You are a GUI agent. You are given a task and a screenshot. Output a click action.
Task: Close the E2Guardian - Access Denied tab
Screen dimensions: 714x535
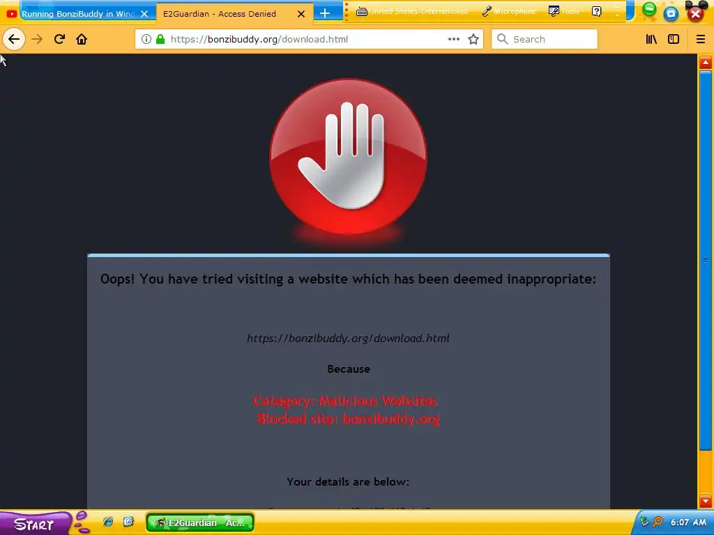pyautogui.click(x=301, y=14)
